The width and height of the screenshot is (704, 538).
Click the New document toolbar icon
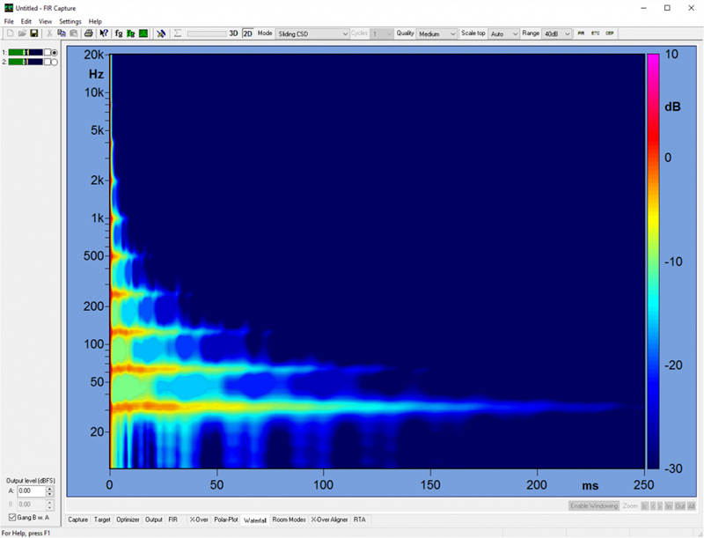(x=11, y=33)
